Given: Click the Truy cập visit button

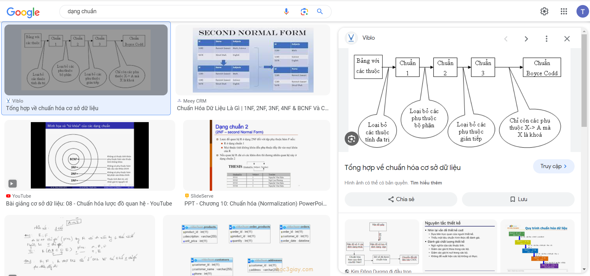Looking at the screenshot, I should pos(553,166).
